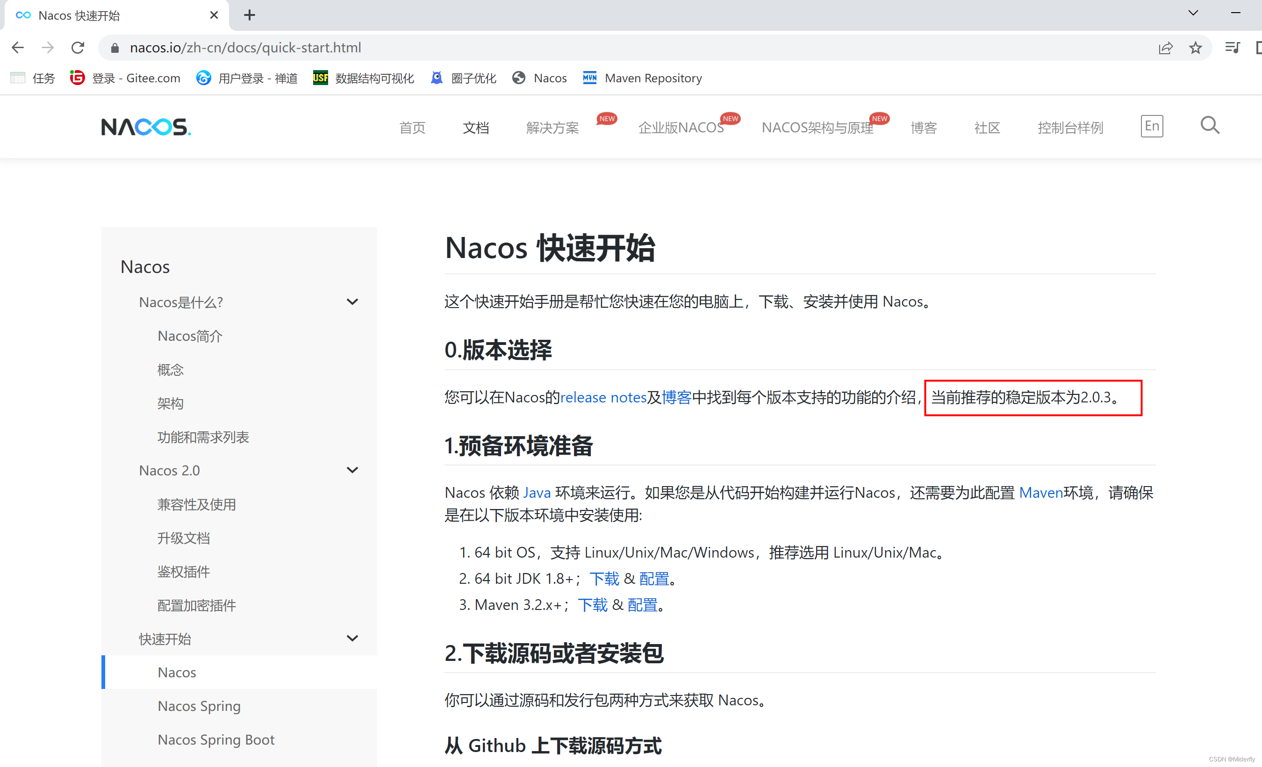Click the NACOS logo
Image resolution: width=1262 pixels, height=767 pixels.
coord(146,127)
